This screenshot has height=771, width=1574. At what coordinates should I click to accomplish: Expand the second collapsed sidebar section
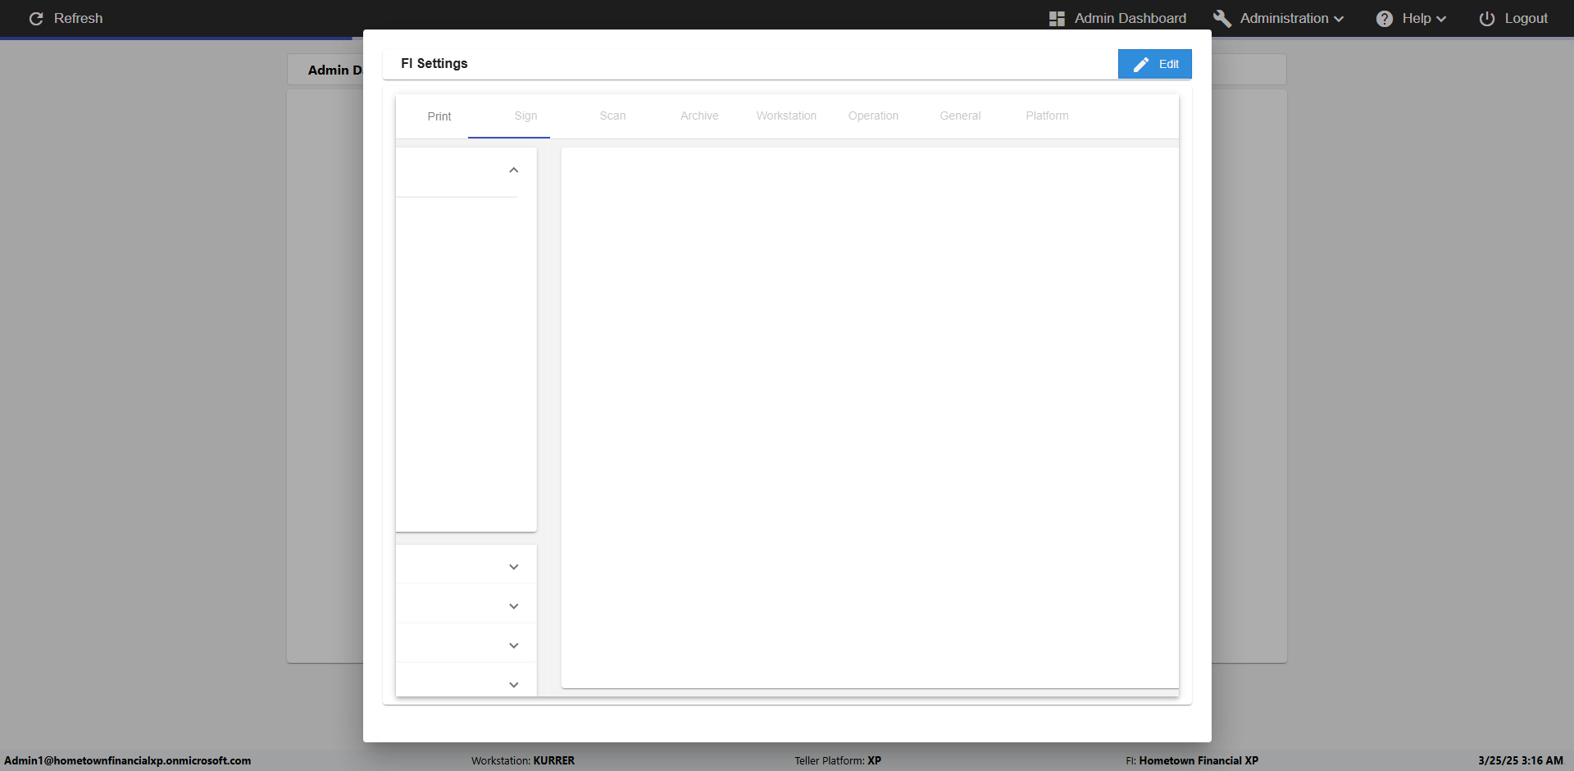(514, 606)
